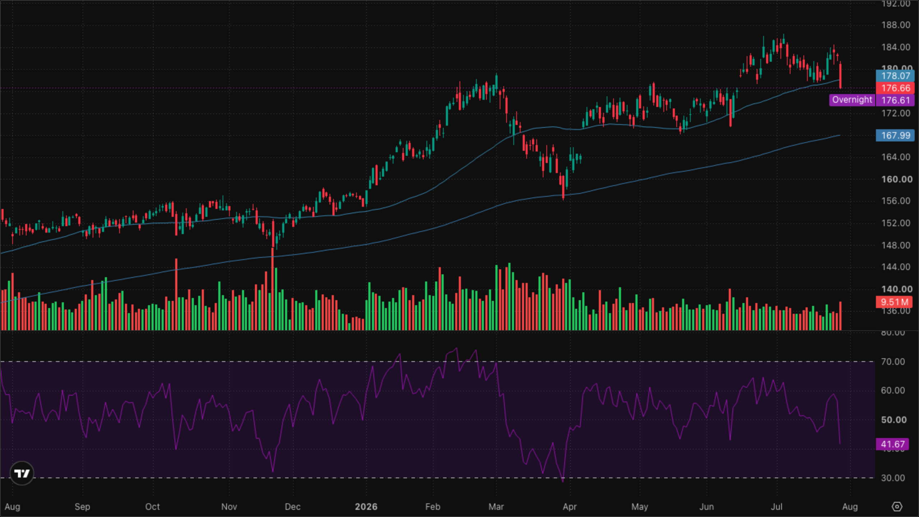This screenshot has height=517, width=919.
Task: Select the latest red candlestick at far right
Action: (x=840, y=75)
